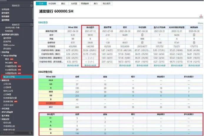The height and width of the screenshot is (136, 204).
Task: Open the 社会管理实践 tree item
Action: tap(11, 70)
